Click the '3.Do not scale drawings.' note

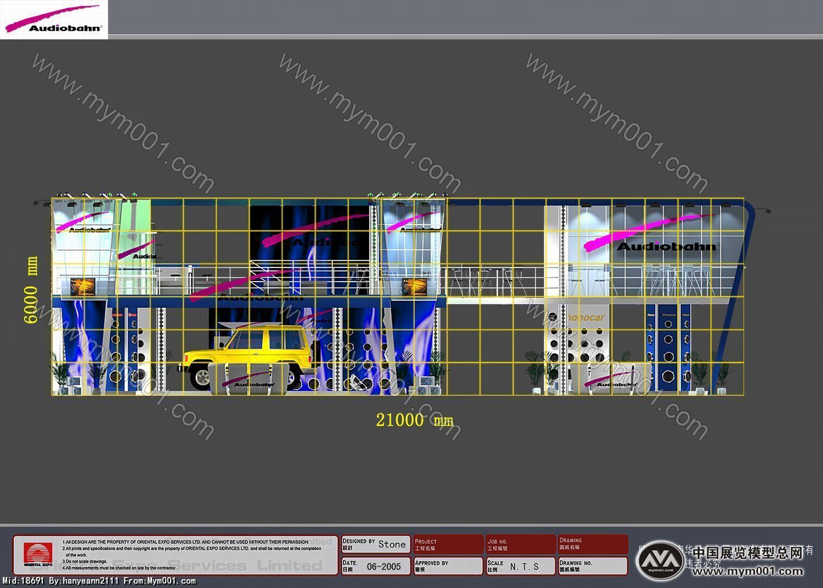[x=84, y=562]
